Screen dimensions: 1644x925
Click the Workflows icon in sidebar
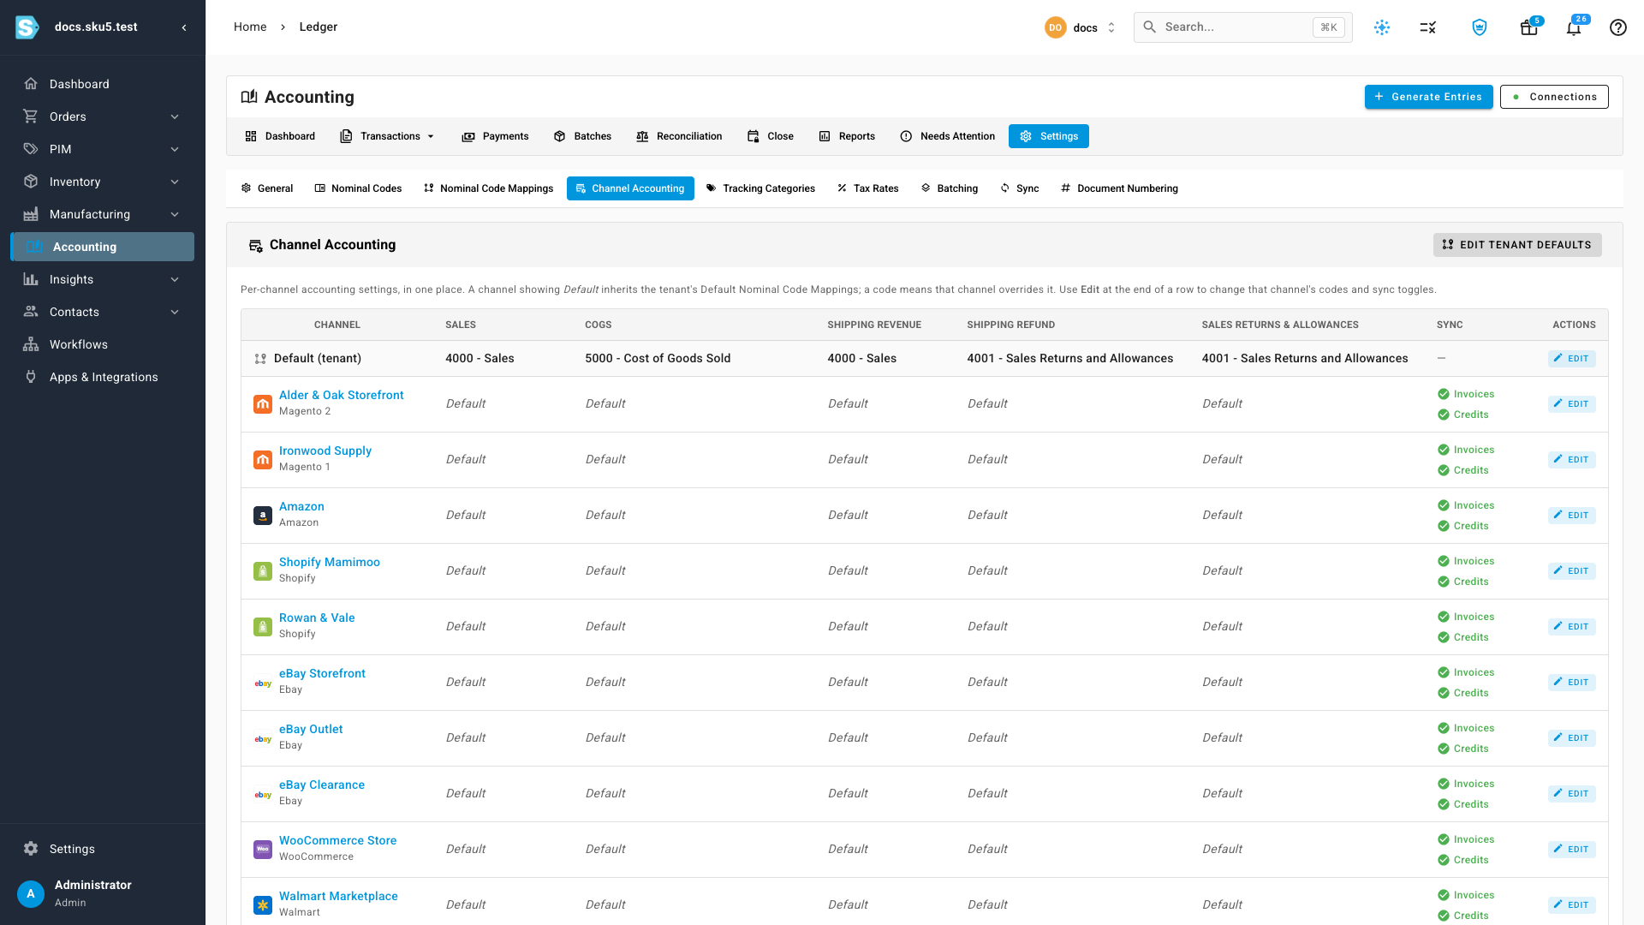click(x=31, y=344)
